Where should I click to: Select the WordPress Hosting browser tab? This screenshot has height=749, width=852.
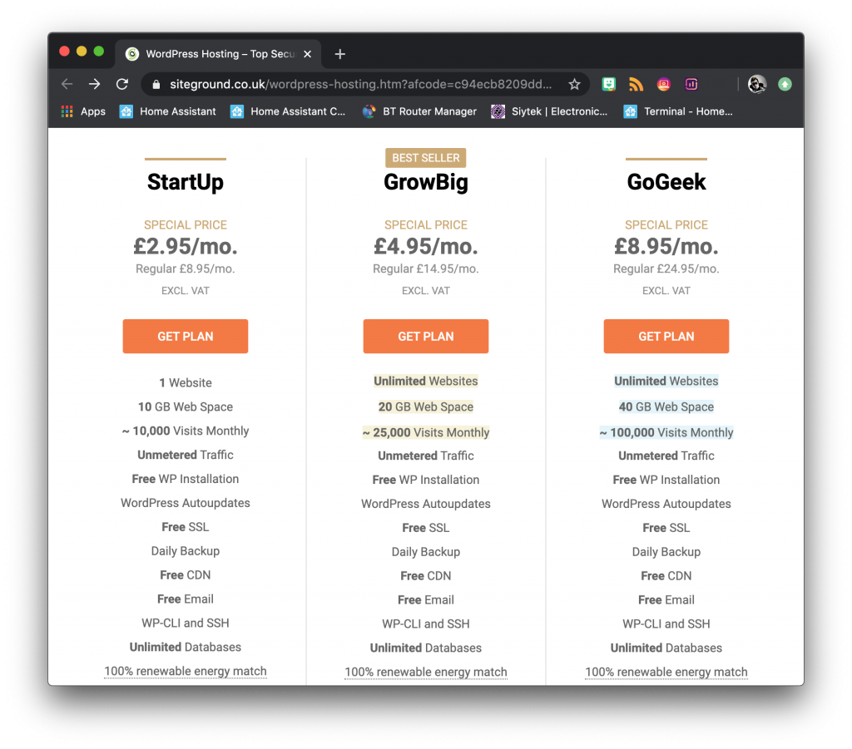[x=217, y=54]
